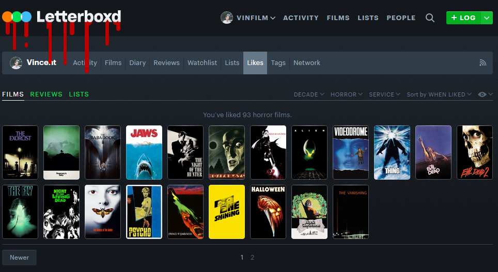
Task: Open the Man Bites Dog poster
Action: 268,152
